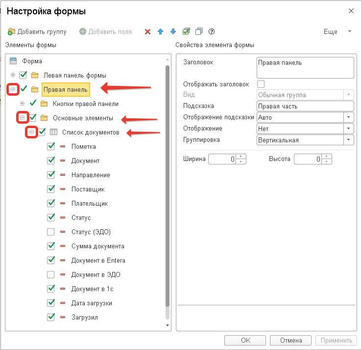Uncheck the Статус column checkbox
The height and width of the screenshot is (350, 361).
point(51,217)
